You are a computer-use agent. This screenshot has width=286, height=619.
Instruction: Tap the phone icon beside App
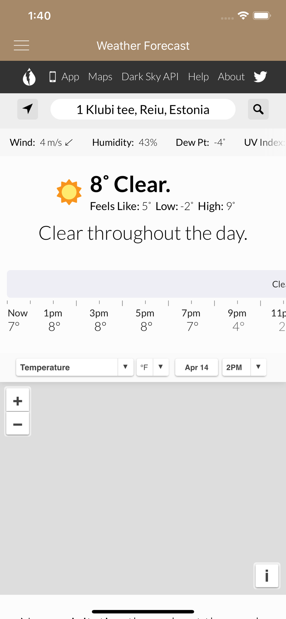coord(53,77)
